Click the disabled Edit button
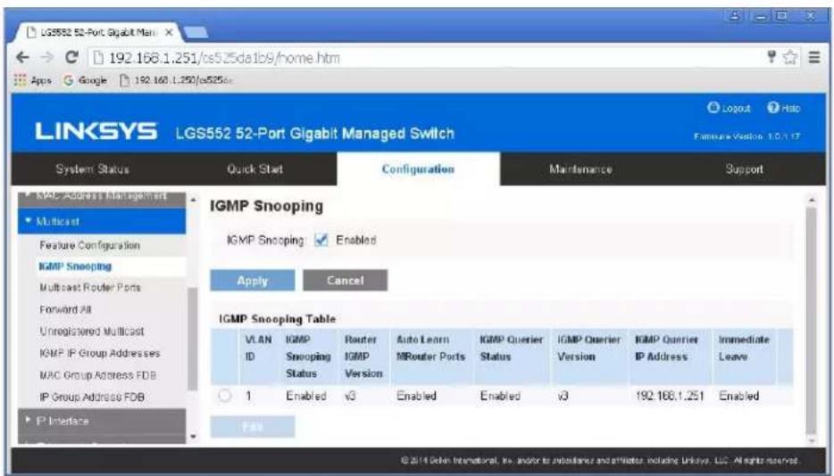 point(253,427)
